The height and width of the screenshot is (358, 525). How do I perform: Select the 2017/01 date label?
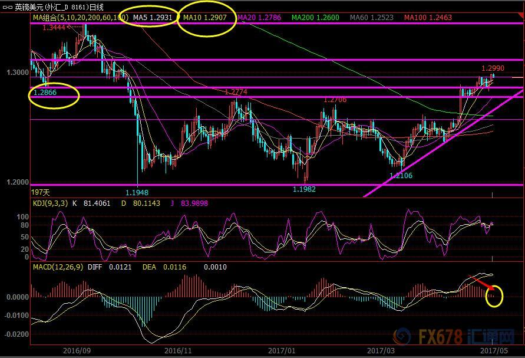[282, 350]
